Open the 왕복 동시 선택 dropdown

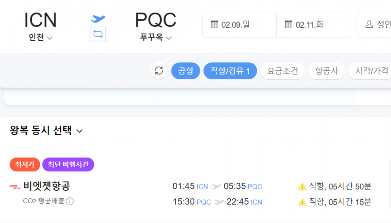tap(46, 130)
